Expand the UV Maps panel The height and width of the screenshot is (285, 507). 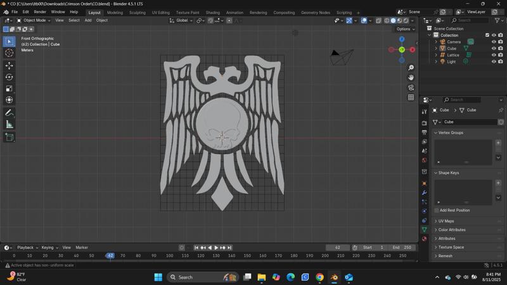pos(446,221)
